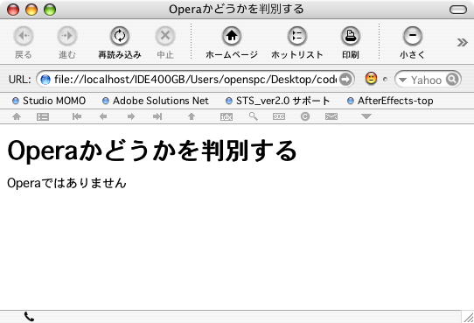Click the zoom-out (小さく) icon
The image size is (474, 323).
pyautogui.click(x=412, y=36)
